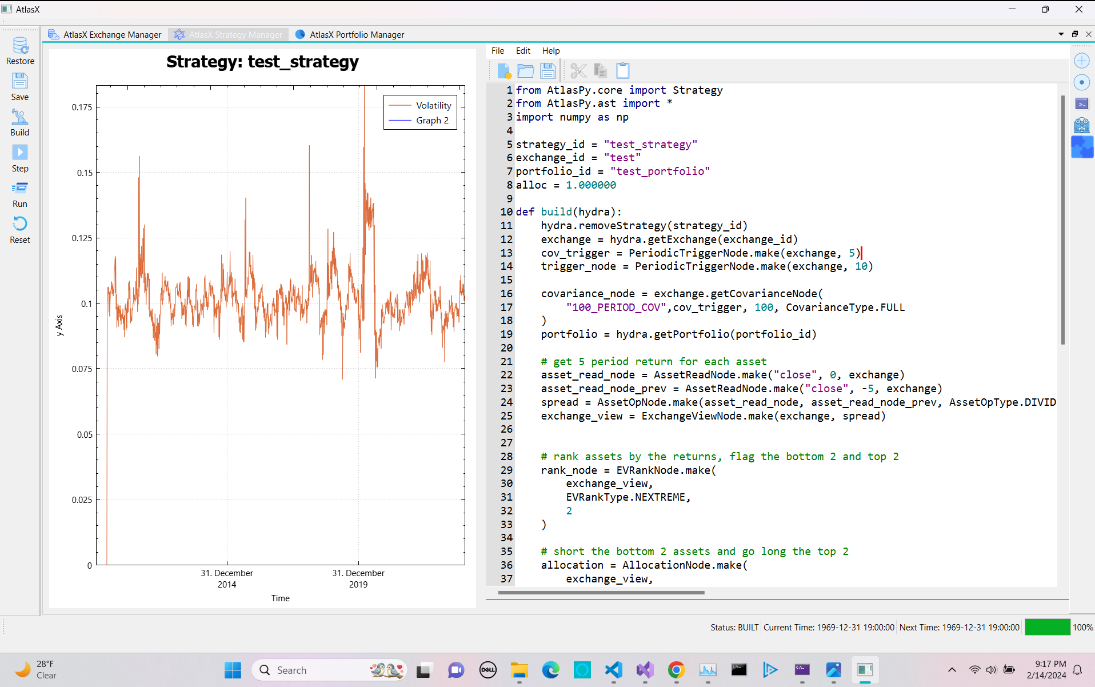
Task: Click line 19 portfolio assignment
Action: pos(679,334)
